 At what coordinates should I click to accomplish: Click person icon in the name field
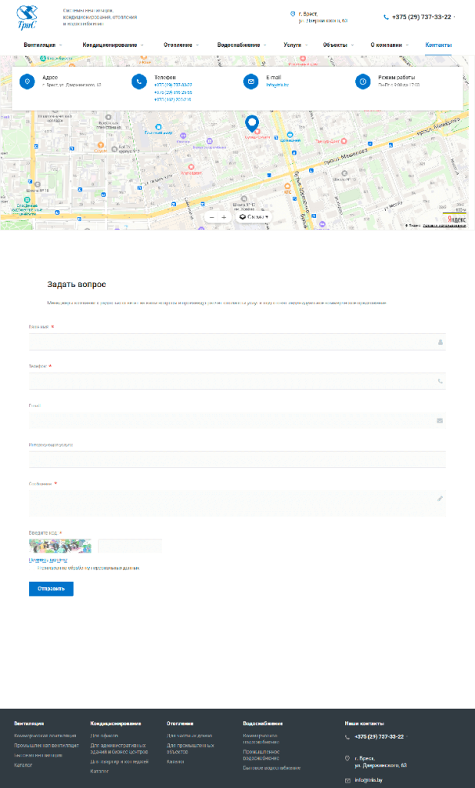click(x=440, y=342)
